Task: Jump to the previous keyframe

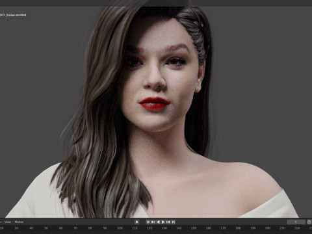Action: pos(153,222)
